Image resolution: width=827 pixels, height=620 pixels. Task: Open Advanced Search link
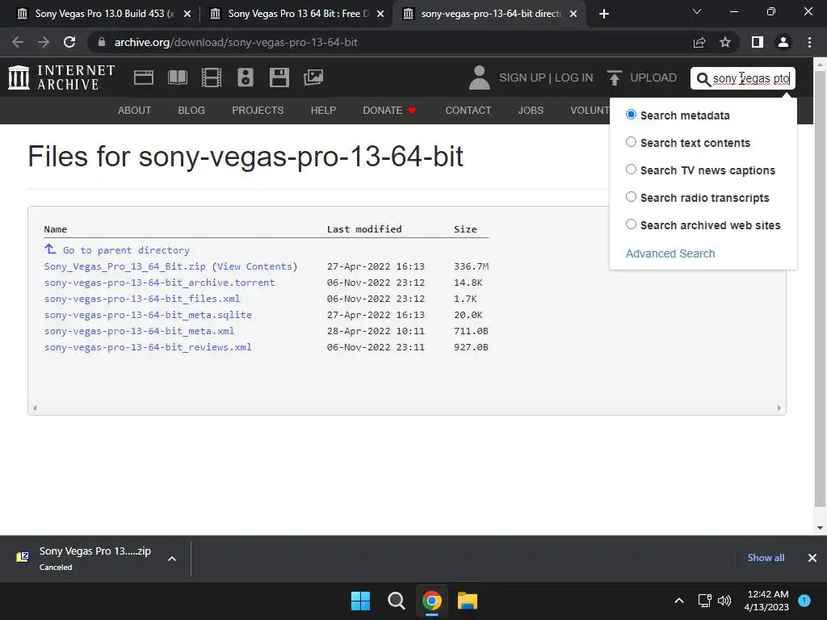(670, 253)
